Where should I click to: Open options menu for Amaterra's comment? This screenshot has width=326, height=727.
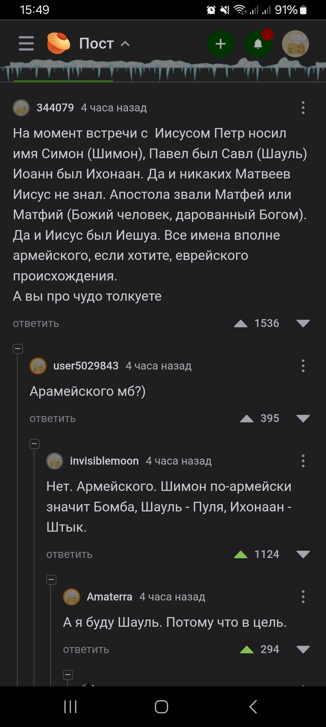[303, 597]
